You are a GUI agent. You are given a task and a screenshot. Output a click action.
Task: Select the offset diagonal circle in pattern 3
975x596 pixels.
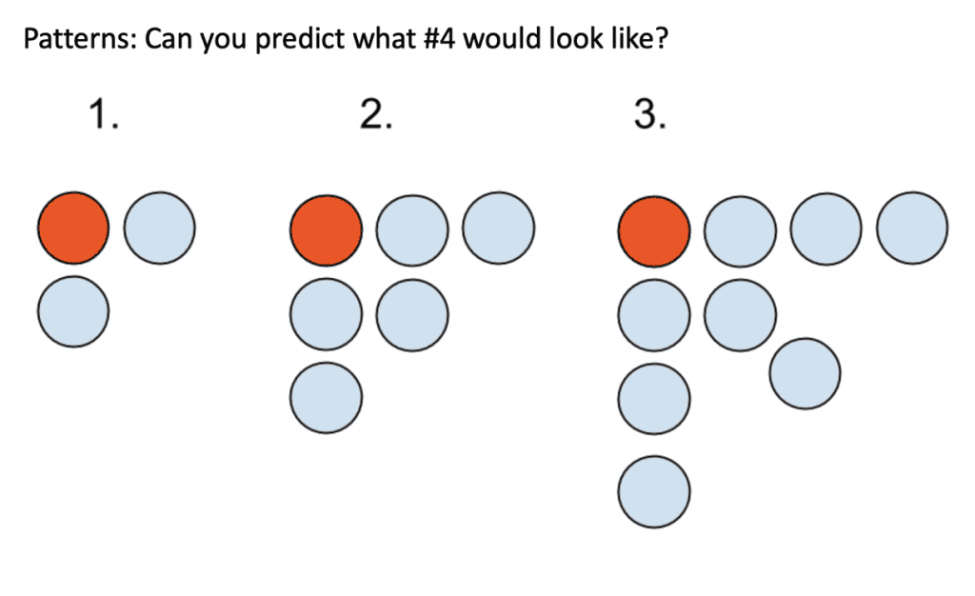(x=806, y=373)
